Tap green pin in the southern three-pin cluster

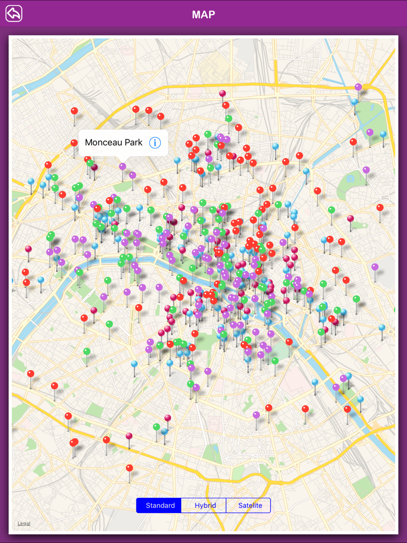point(156,427)
